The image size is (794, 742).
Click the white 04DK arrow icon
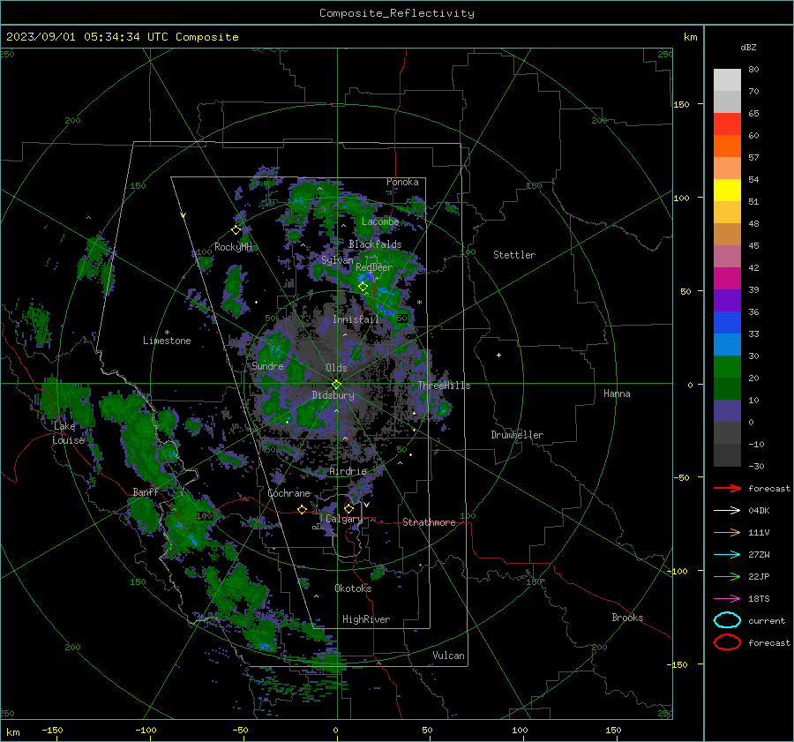[x=727, y=511]
